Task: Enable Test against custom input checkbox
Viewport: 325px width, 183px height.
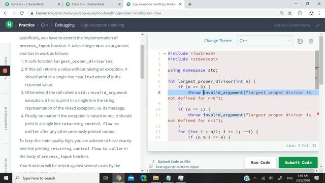Action: point(151,166)
